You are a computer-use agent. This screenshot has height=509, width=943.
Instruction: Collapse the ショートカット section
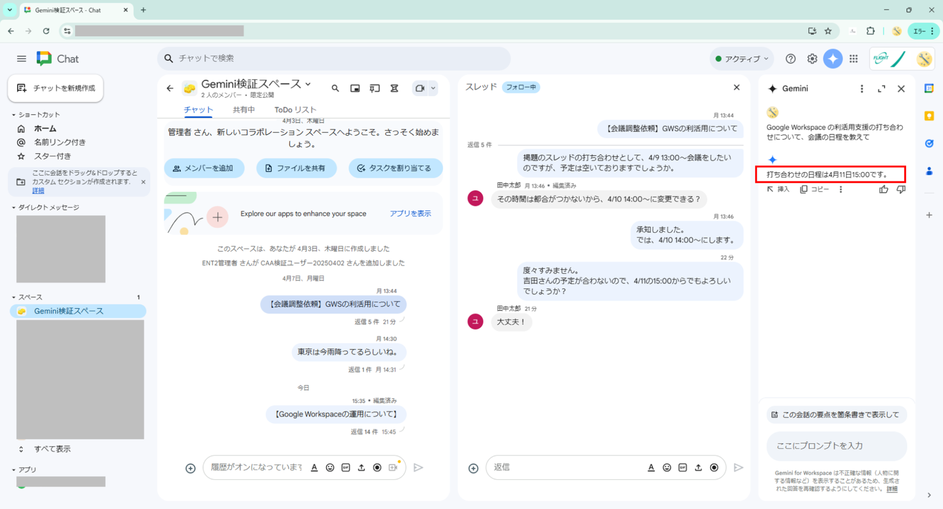point(14,115)
